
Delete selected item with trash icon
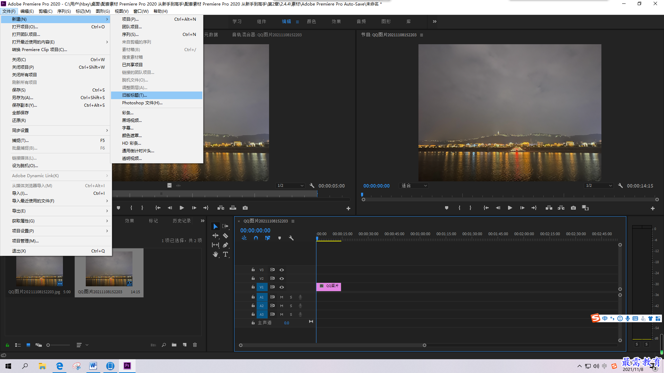(x=195, y=345)
